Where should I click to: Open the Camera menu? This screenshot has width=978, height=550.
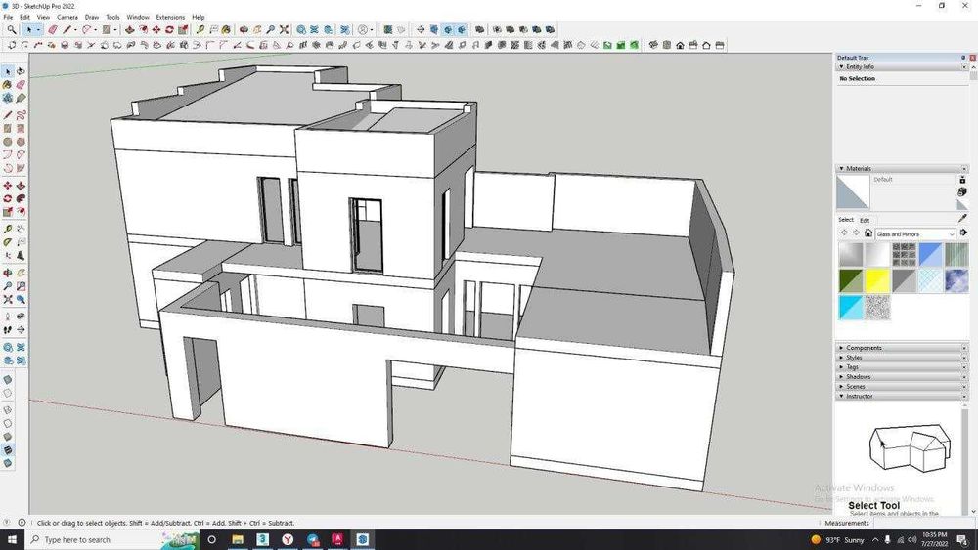(x=67, y=17)
